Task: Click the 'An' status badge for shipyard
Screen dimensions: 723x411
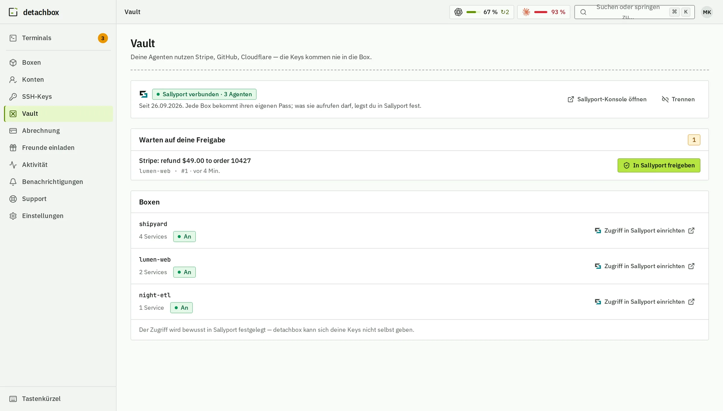Action: 184,237
